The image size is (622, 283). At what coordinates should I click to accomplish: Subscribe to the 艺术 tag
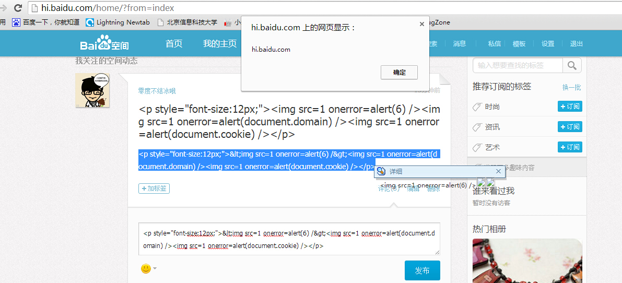click(570, 147)
